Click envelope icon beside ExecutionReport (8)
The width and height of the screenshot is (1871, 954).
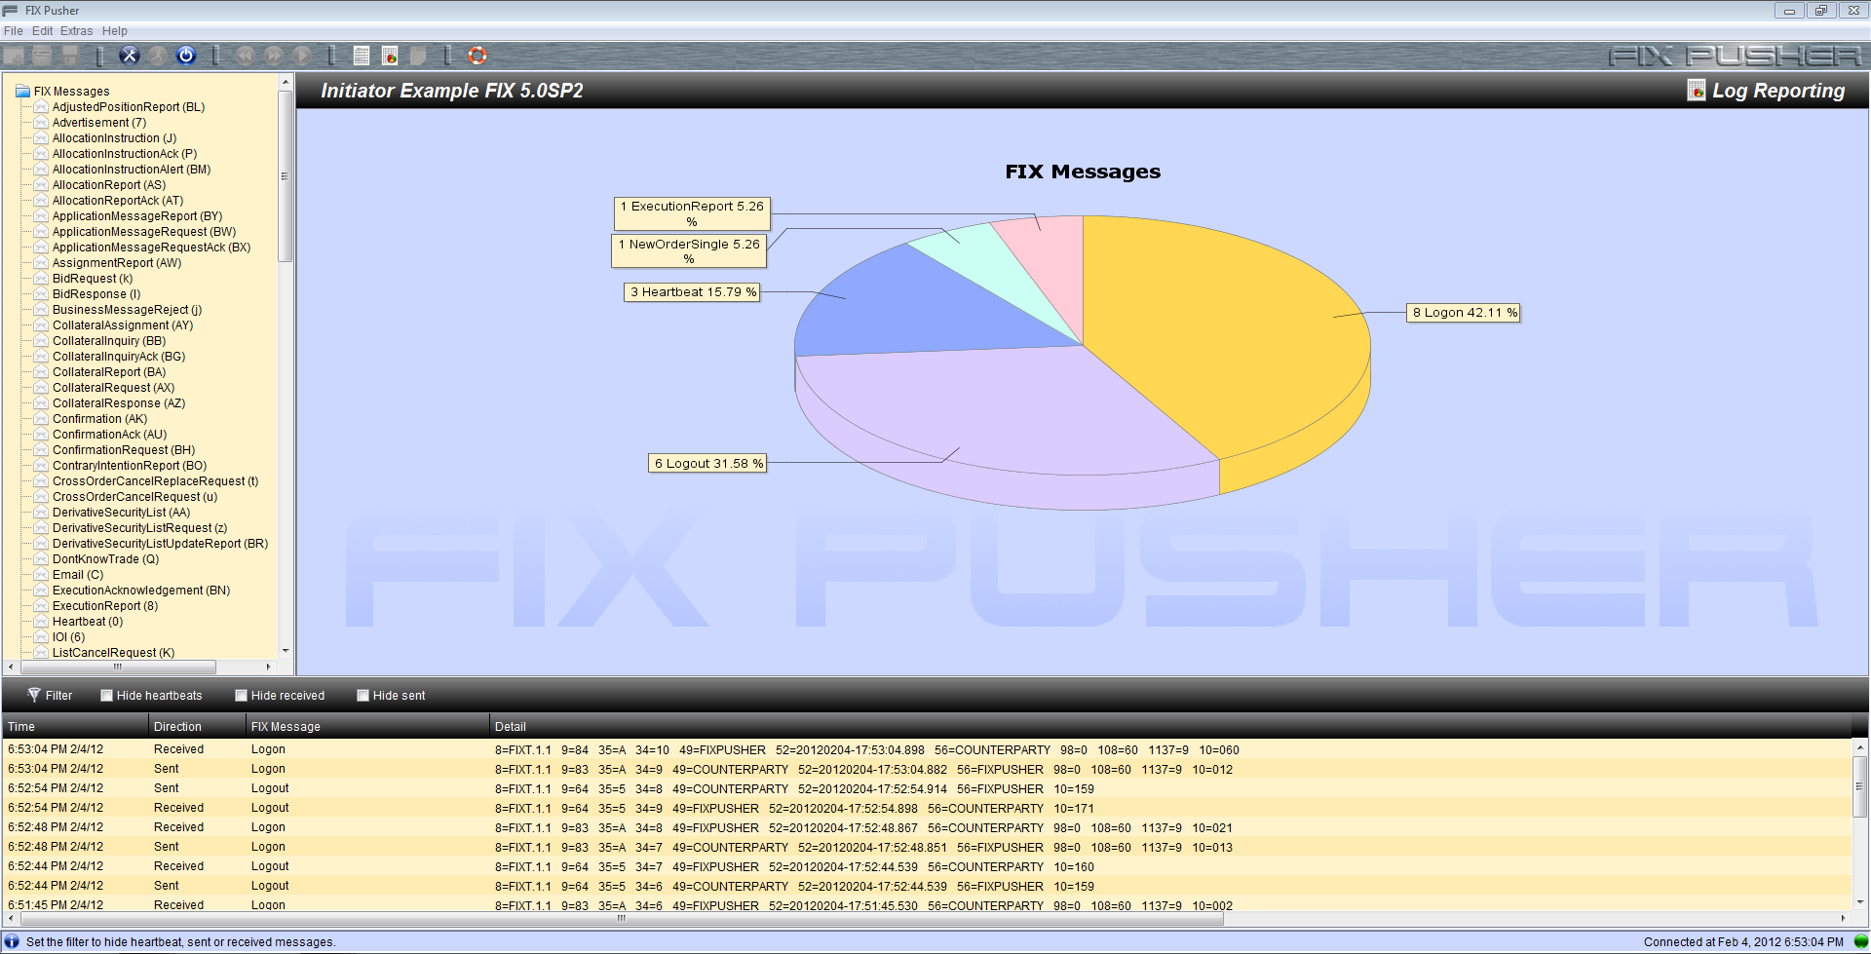point(41,606)
